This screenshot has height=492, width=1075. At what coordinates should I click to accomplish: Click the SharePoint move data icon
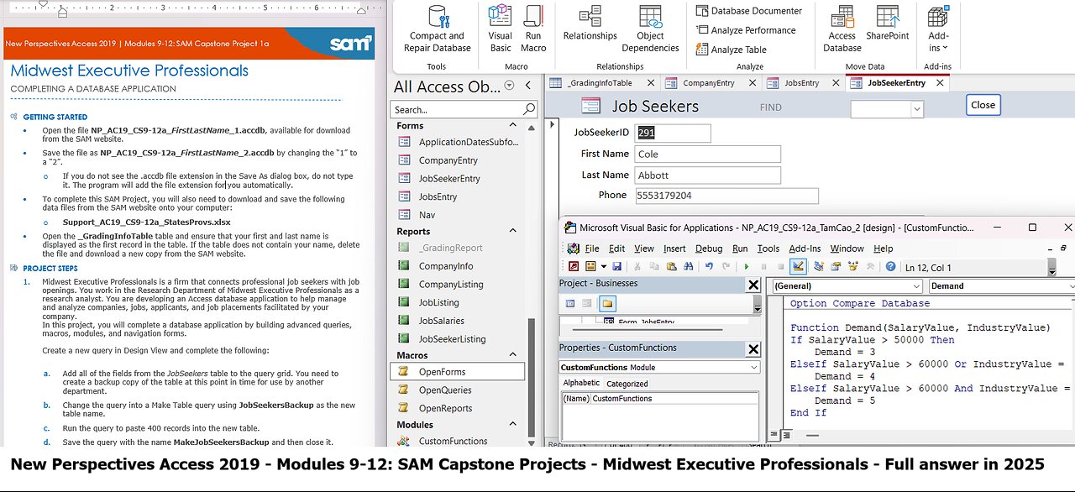coord(888,17)
